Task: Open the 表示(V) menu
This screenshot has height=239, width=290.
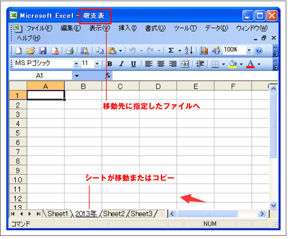Action: click(x=100, y=28)
